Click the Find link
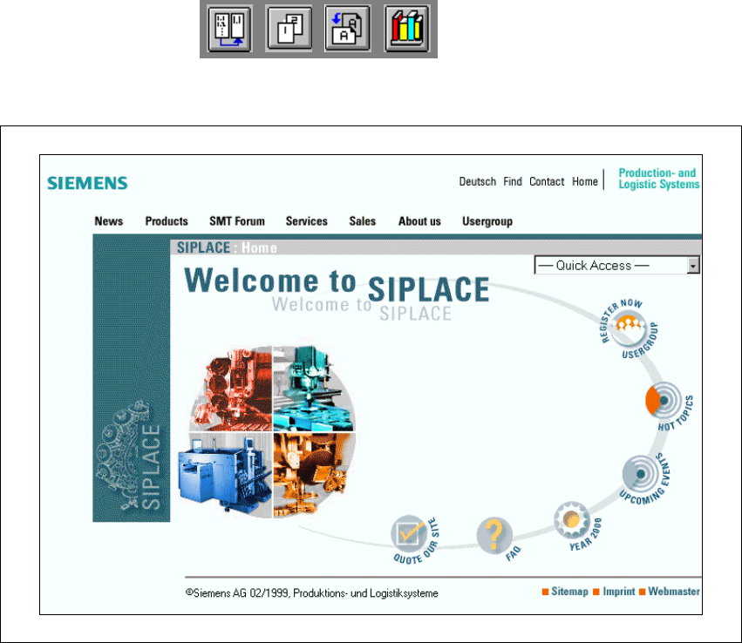 pyautogui.click(x=513, y=181)
